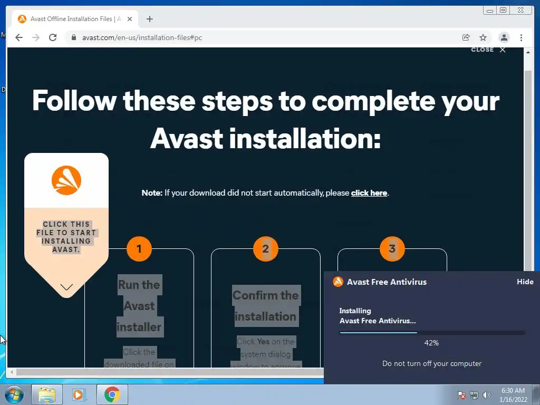
Task: Bookmark this page with star icon
Action: (x=483, y=37)
